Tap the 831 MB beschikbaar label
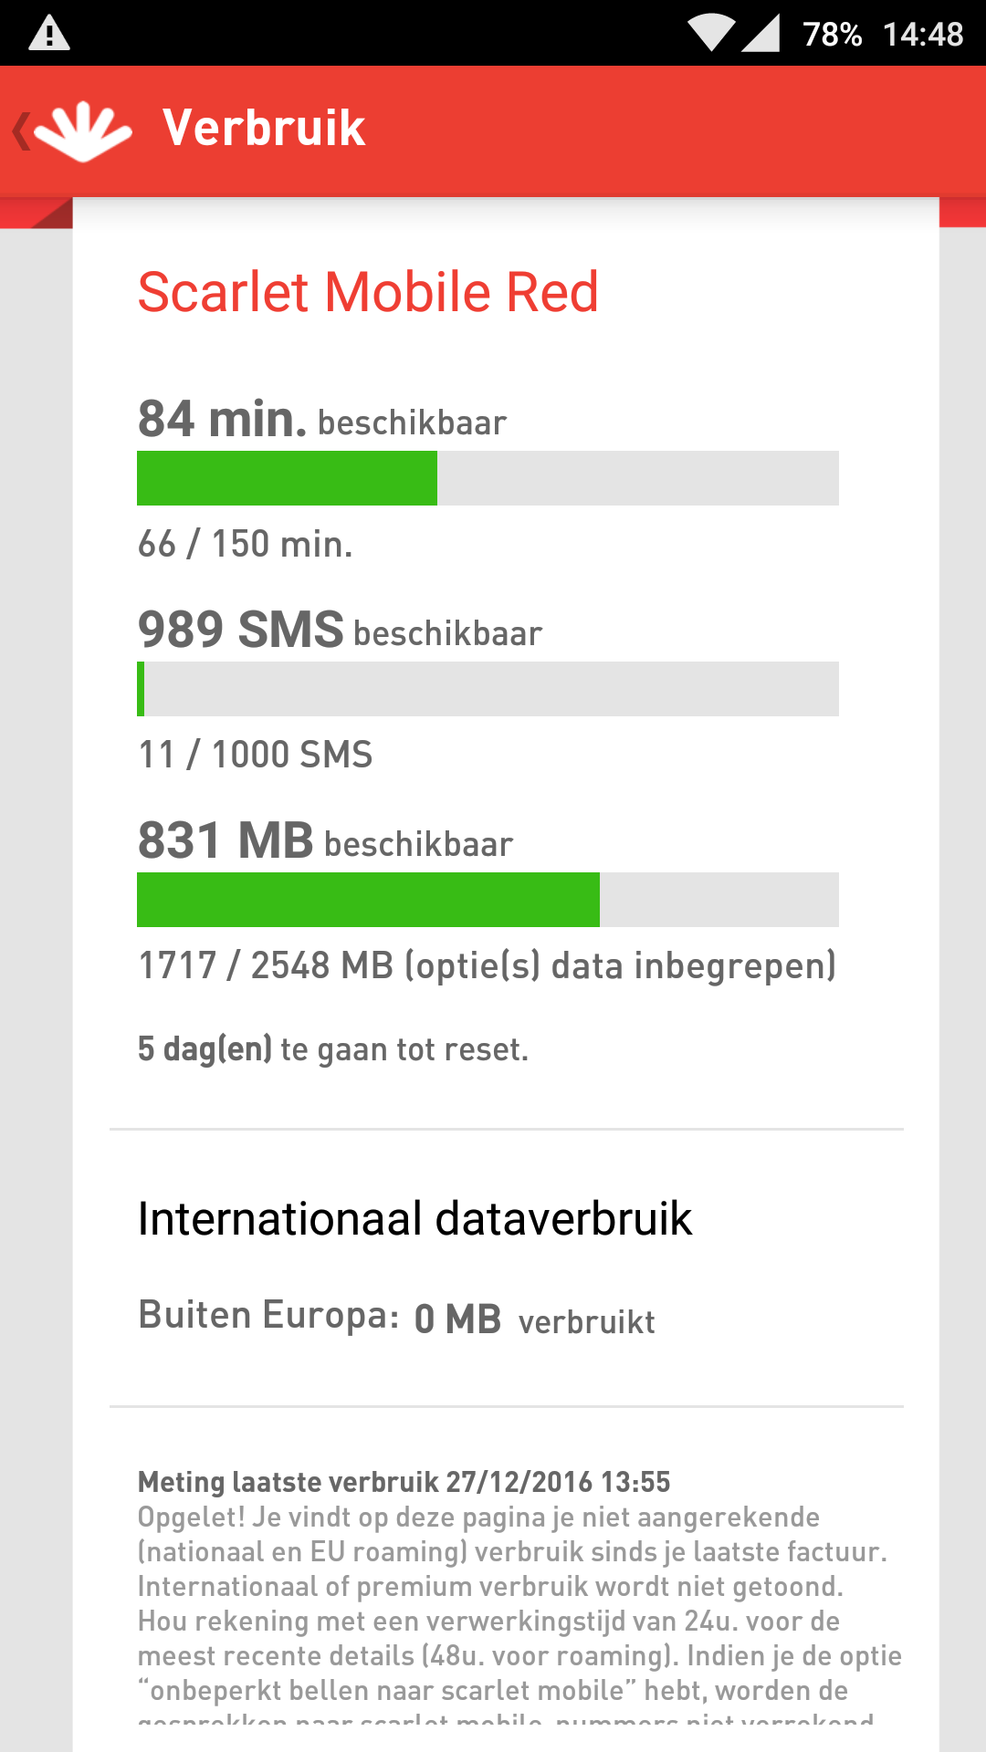Viewport: 986px width, 1752px height. [325, 841]
